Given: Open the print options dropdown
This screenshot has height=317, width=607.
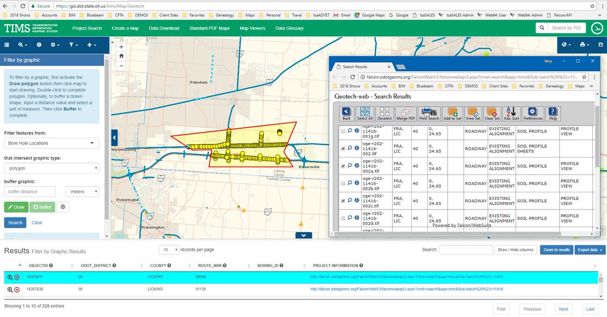Looking at the screenshot, I should pyautogui.click(x=584, y=45).
